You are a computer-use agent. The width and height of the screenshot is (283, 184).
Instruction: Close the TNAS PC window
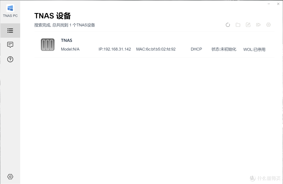[278, 4]
